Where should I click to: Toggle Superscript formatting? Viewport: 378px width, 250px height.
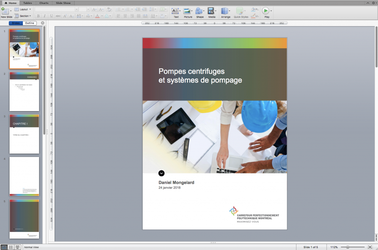65,16
